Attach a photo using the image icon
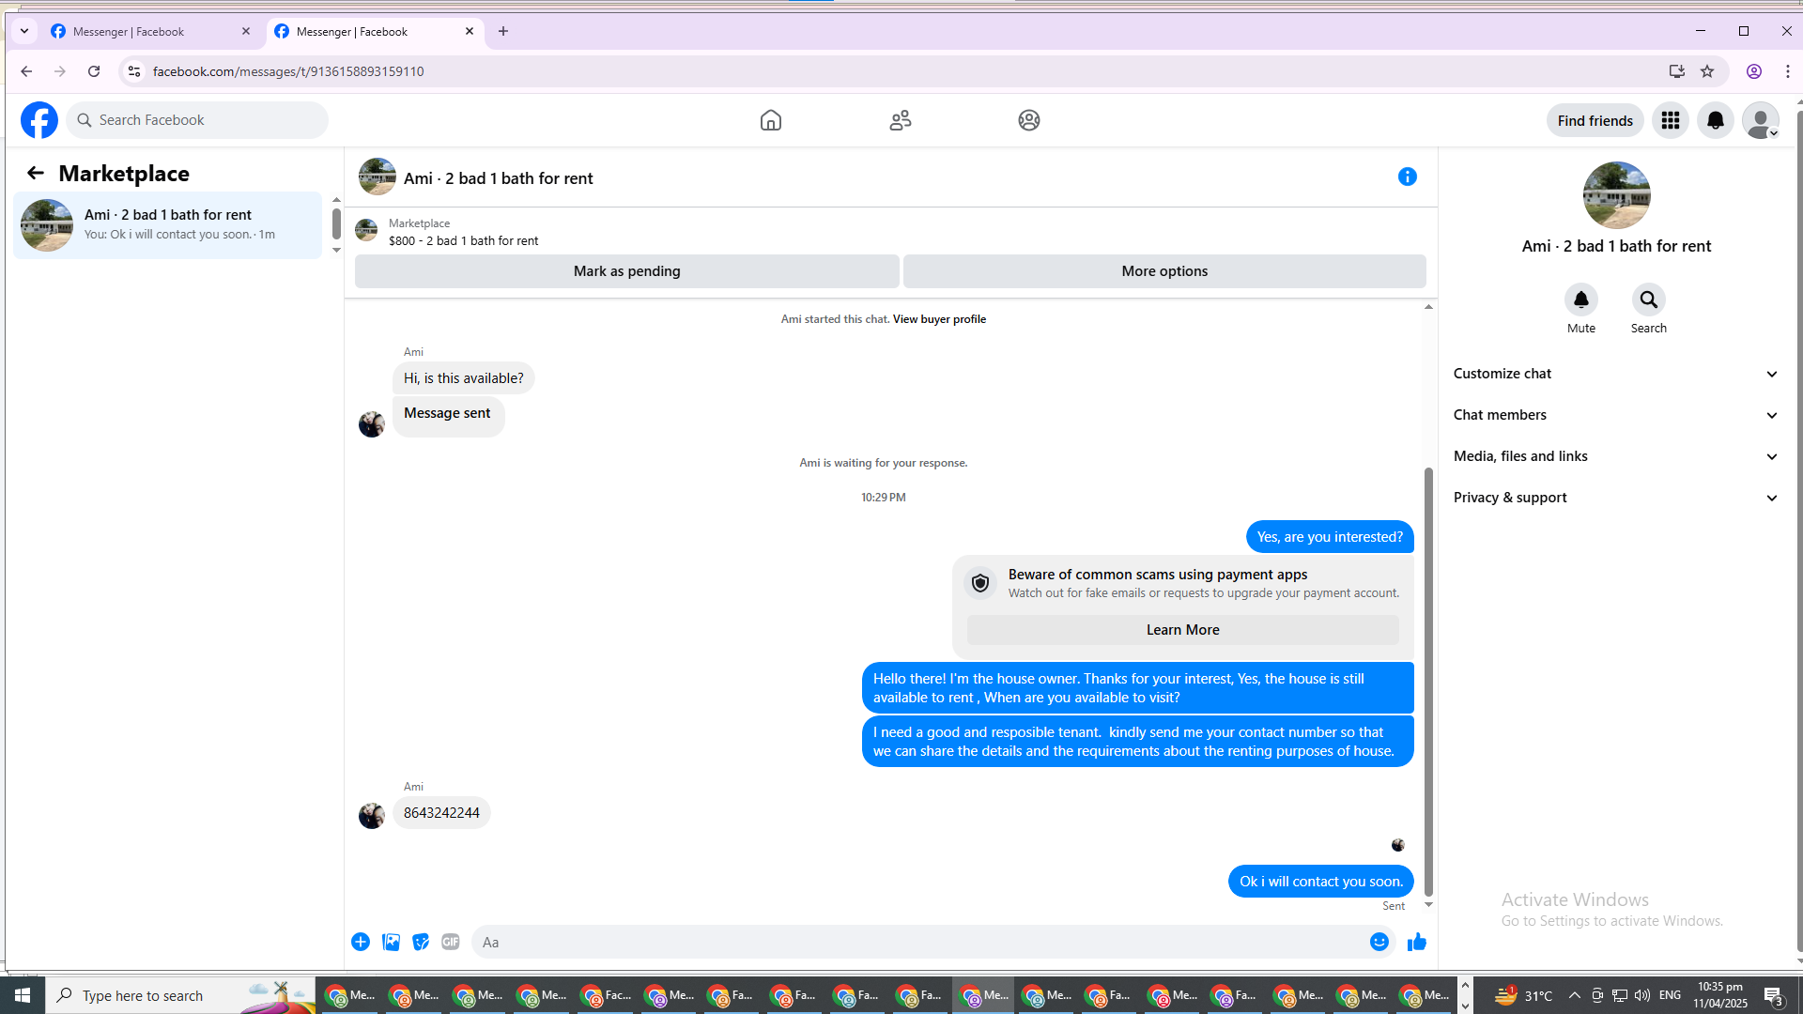This screenshot has height=1014, width=1803. [x=391, y=942]
